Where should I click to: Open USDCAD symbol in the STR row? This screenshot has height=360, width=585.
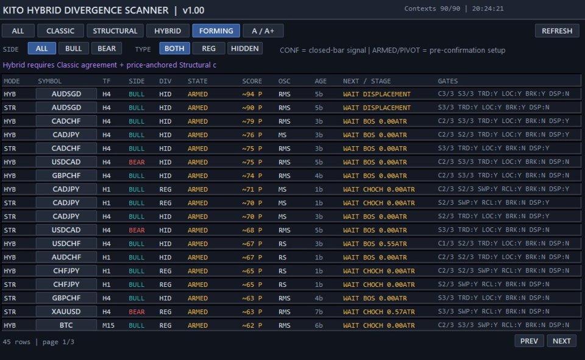pos(66,230)
